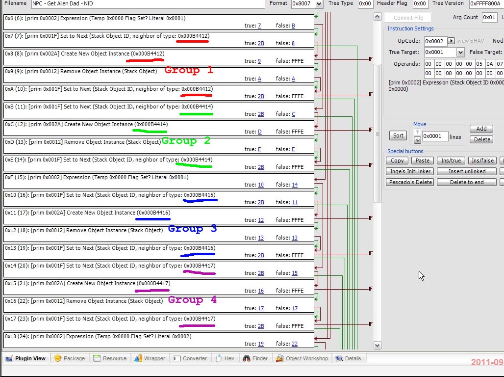Click the OpCode arrow button

coord(452,41)
